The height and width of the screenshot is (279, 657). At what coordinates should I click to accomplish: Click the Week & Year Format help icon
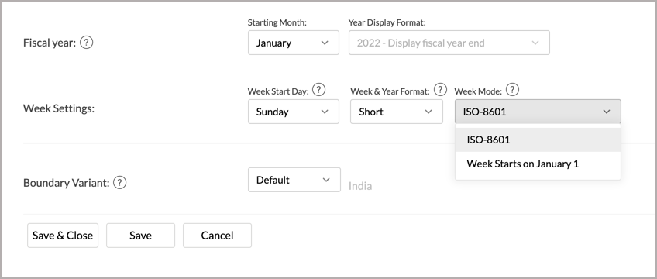tap(440, 89)
